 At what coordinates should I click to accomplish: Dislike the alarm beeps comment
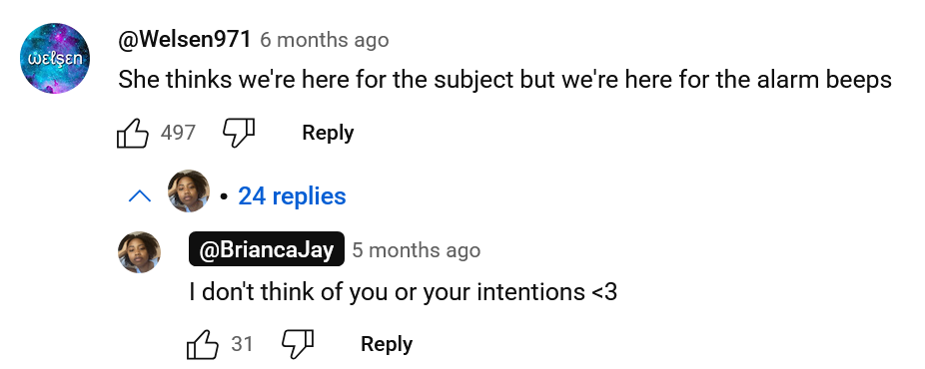239,133
